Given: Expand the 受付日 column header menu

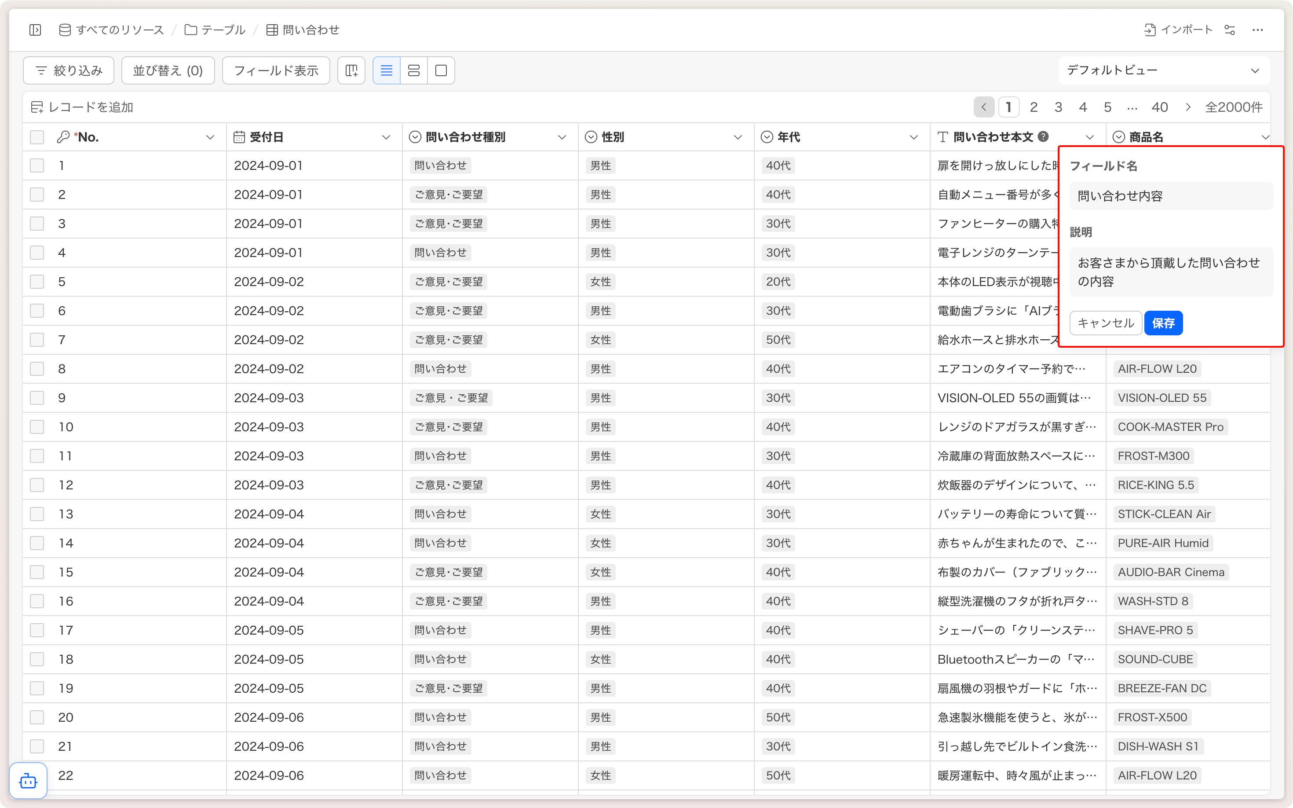Looking at the screenshot, I should [386, 137].
